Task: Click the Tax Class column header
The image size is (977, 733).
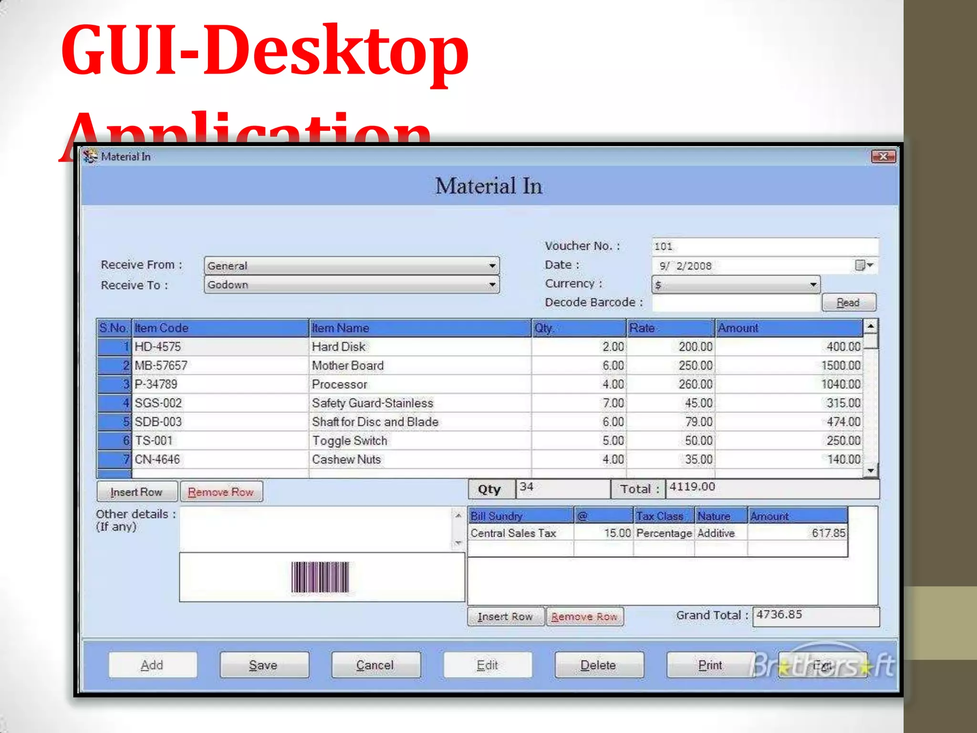Action: (664, 516)
